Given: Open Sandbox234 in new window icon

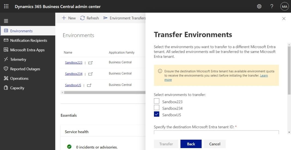Looking at the screenshot, I should (x=90, y=74).
